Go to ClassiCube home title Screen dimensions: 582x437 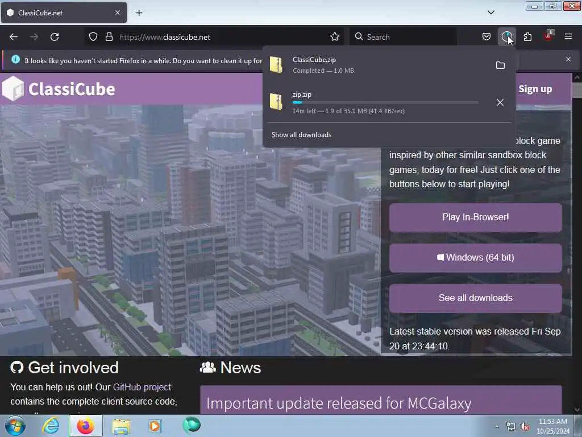pyautogui.click(x=72, y=89)
